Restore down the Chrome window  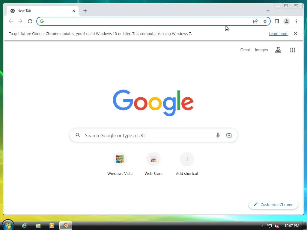click(286, 6)
